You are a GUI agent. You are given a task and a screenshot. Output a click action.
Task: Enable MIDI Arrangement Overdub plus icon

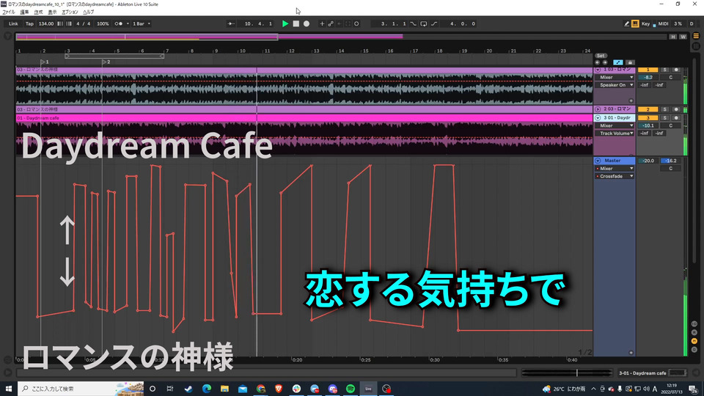pyautogui.click(x=322, y=23)
